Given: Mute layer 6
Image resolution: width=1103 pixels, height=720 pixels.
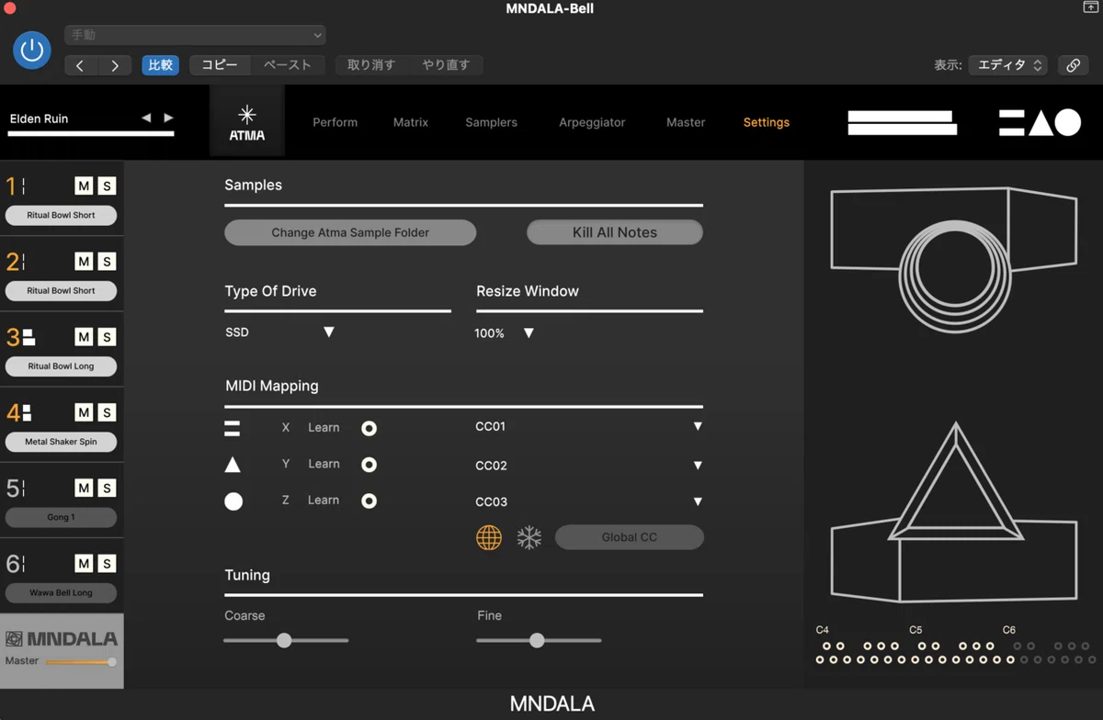Looking at the screenshot, I should pos(84,563).
